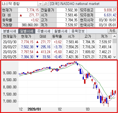Switch to the 분별시세 tab
Viewport: 118px width, 113px height.
click(x=10, y=31)
